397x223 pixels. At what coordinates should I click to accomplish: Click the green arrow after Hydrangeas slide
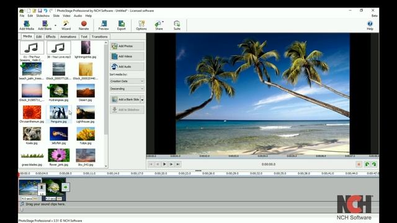coord(66,187)
